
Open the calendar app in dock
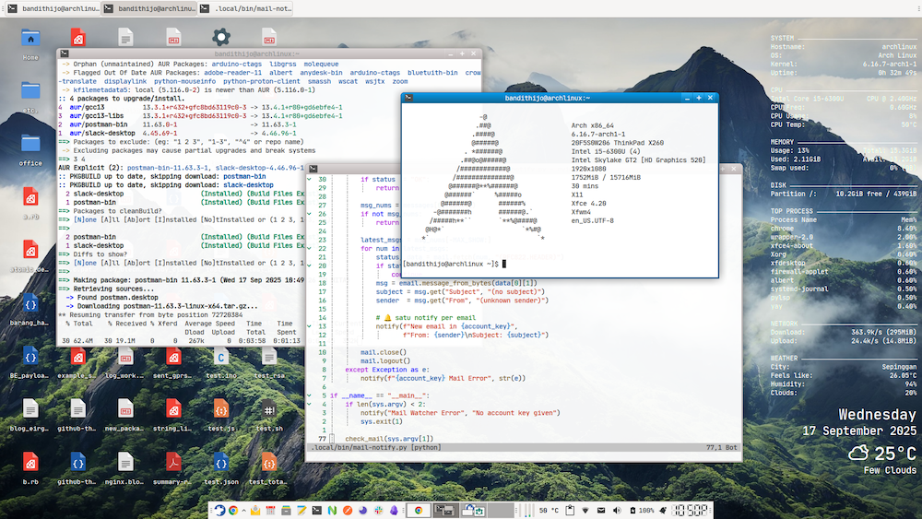[x=270, y=510]
